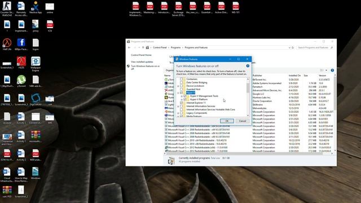
Task: Select the Nextiva App desktop icon
Action: pos(36,7)
